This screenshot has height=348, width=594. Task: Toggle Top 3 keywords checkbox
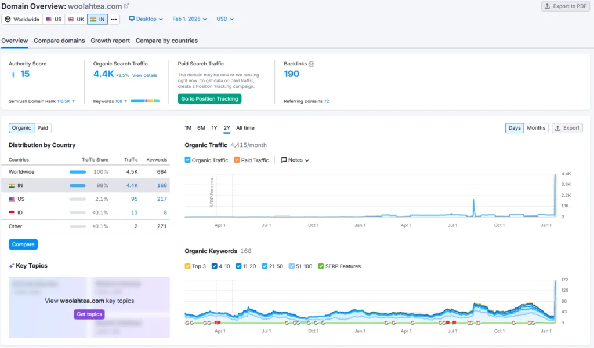tap(187, 266)
